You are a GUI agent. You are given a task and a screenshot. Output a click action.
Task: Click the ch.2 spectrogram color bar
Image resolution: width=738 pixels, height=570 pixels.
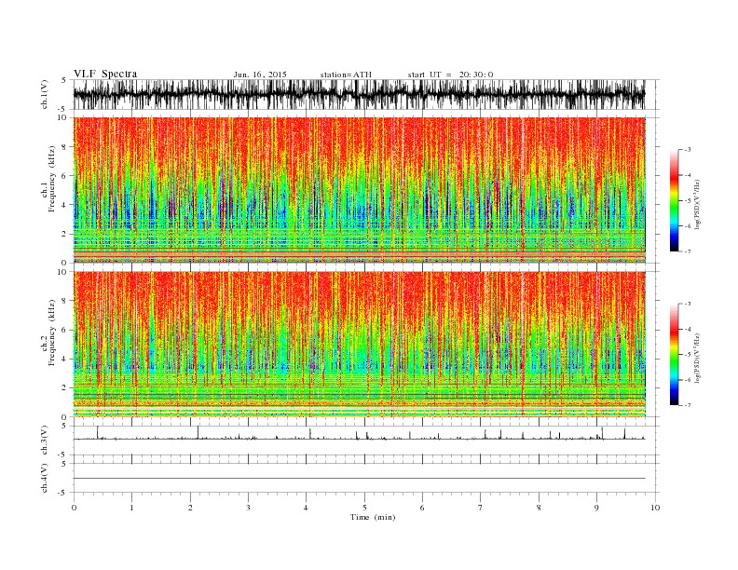coord(674,355)
